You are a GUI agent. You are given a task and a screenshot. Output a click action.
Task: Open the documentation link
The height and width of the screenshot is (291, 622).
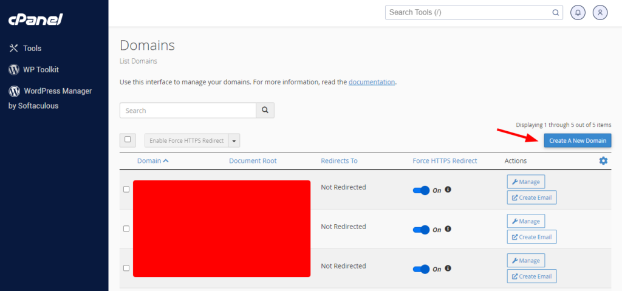click(x=372, y=82)
